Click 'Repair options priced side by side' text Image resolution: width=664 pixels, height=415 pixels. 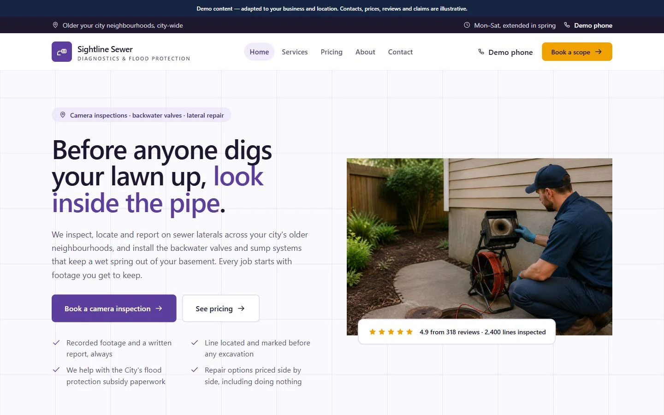click(253, 376)
